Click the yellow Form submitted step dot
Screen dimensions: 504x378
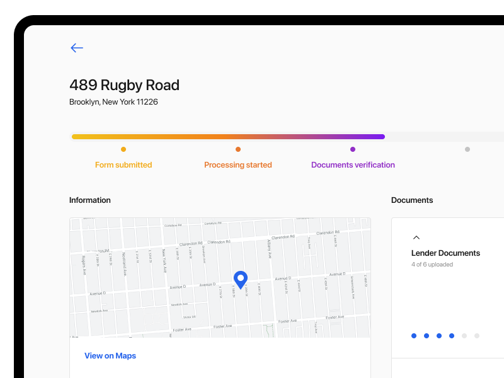point(123,149)
